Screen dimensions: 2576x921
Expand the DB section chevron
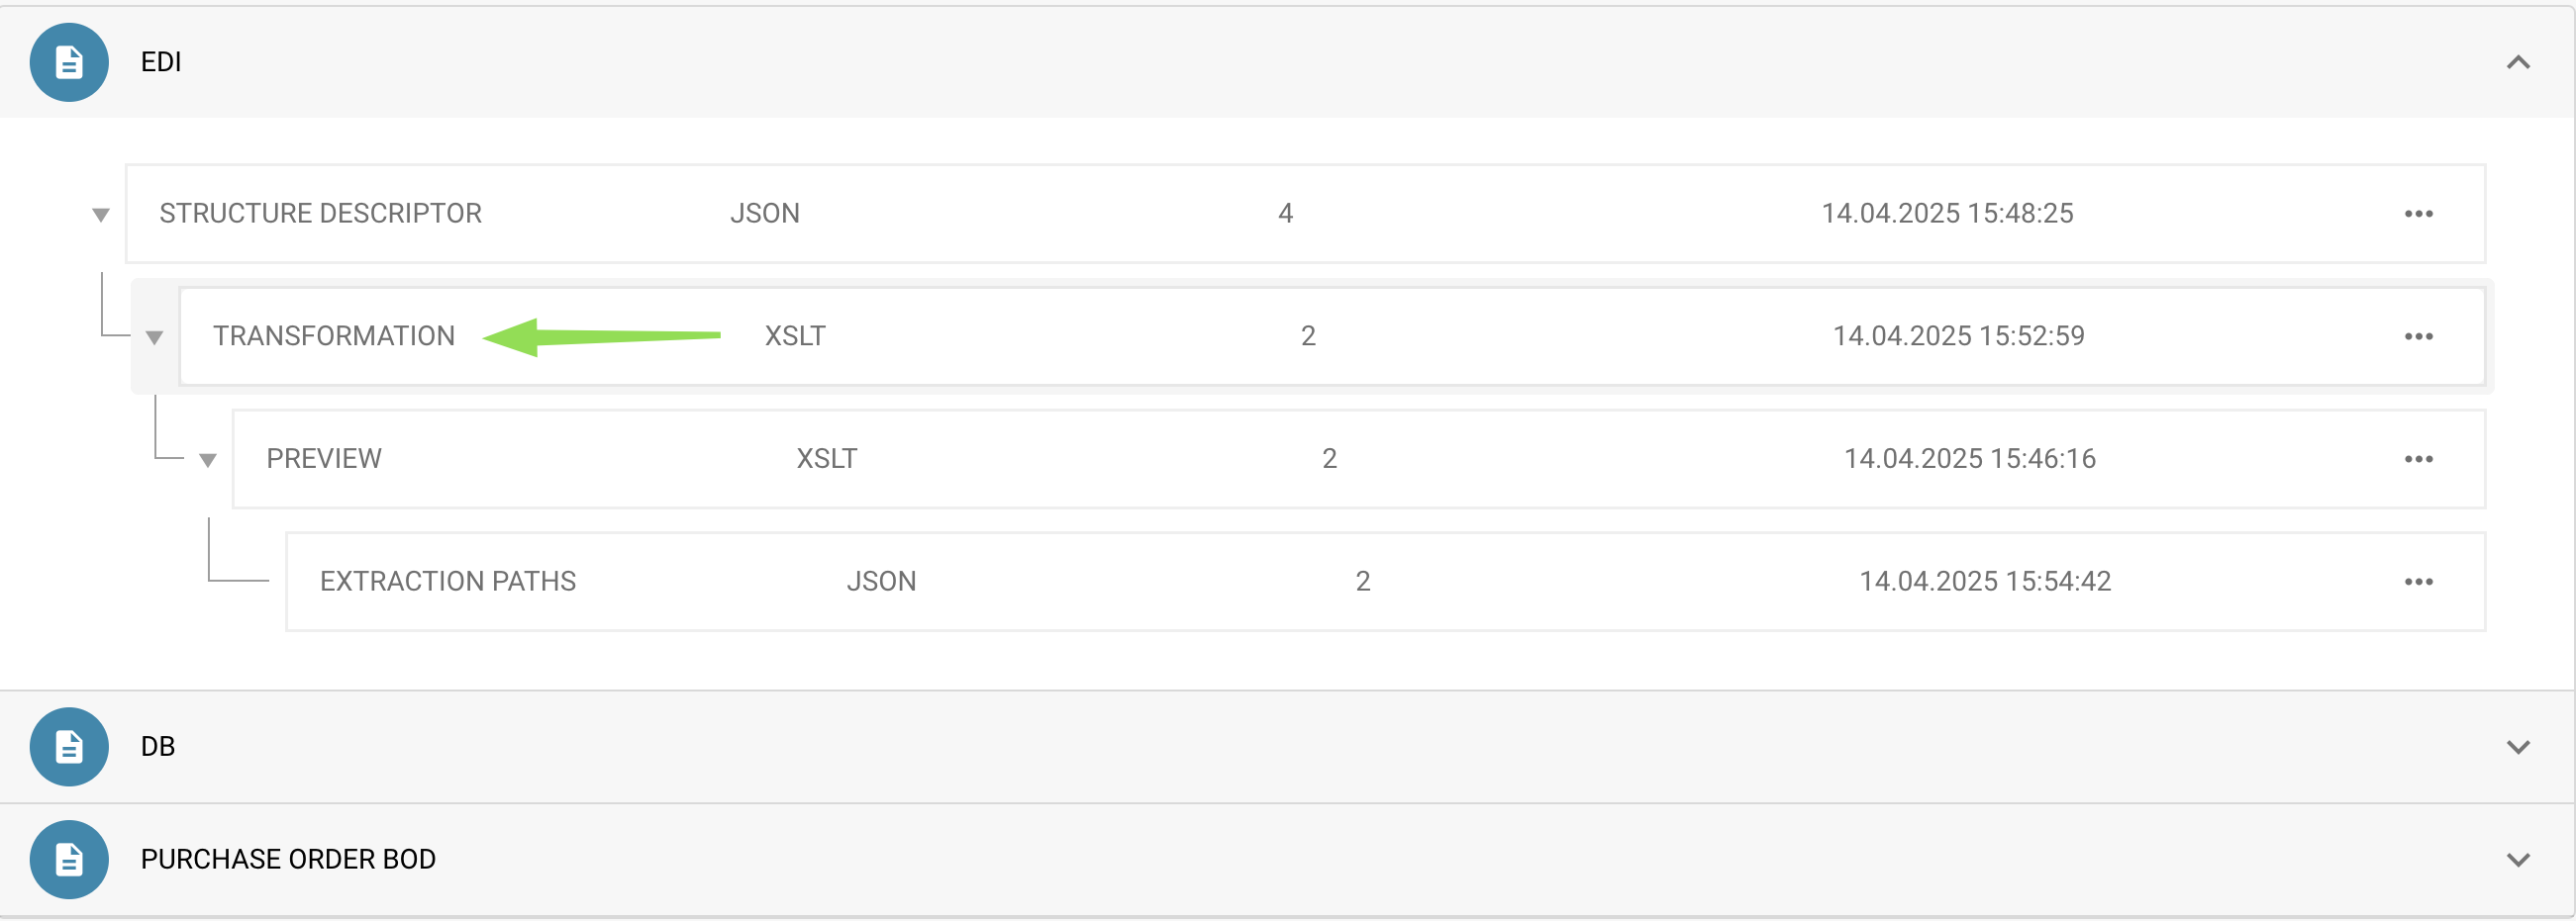[2518, 747]
